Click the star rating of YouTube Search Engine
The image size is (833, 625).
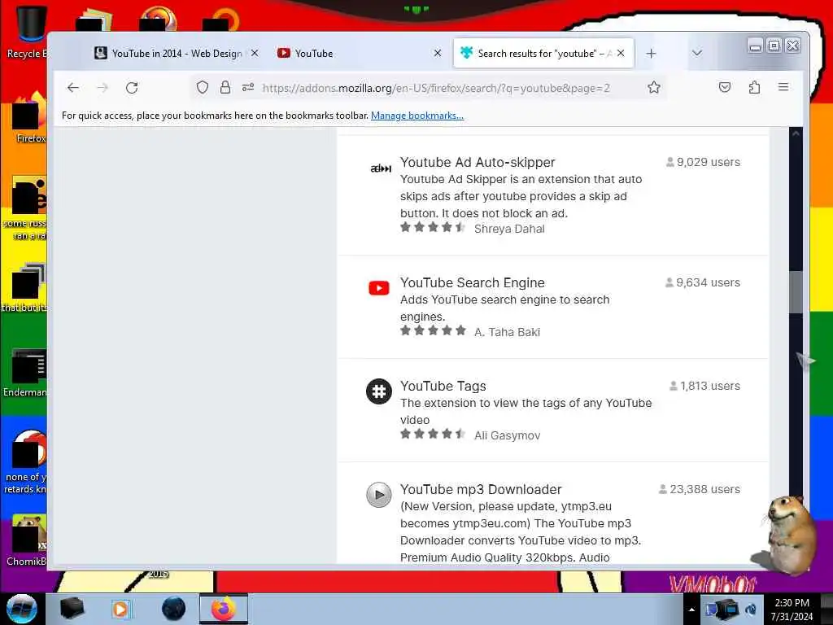433,330
